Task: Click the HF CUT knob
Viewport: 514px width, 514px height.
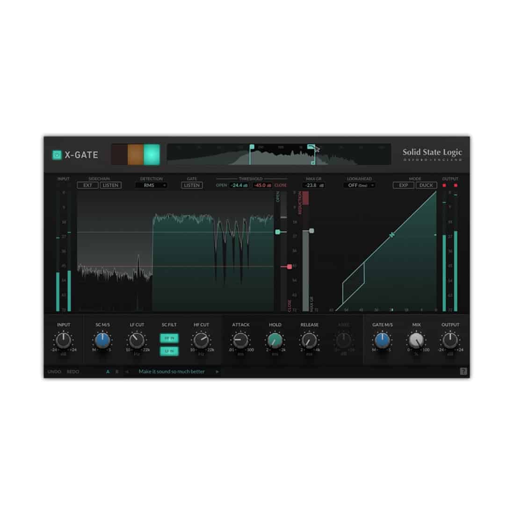Action: 201,340
